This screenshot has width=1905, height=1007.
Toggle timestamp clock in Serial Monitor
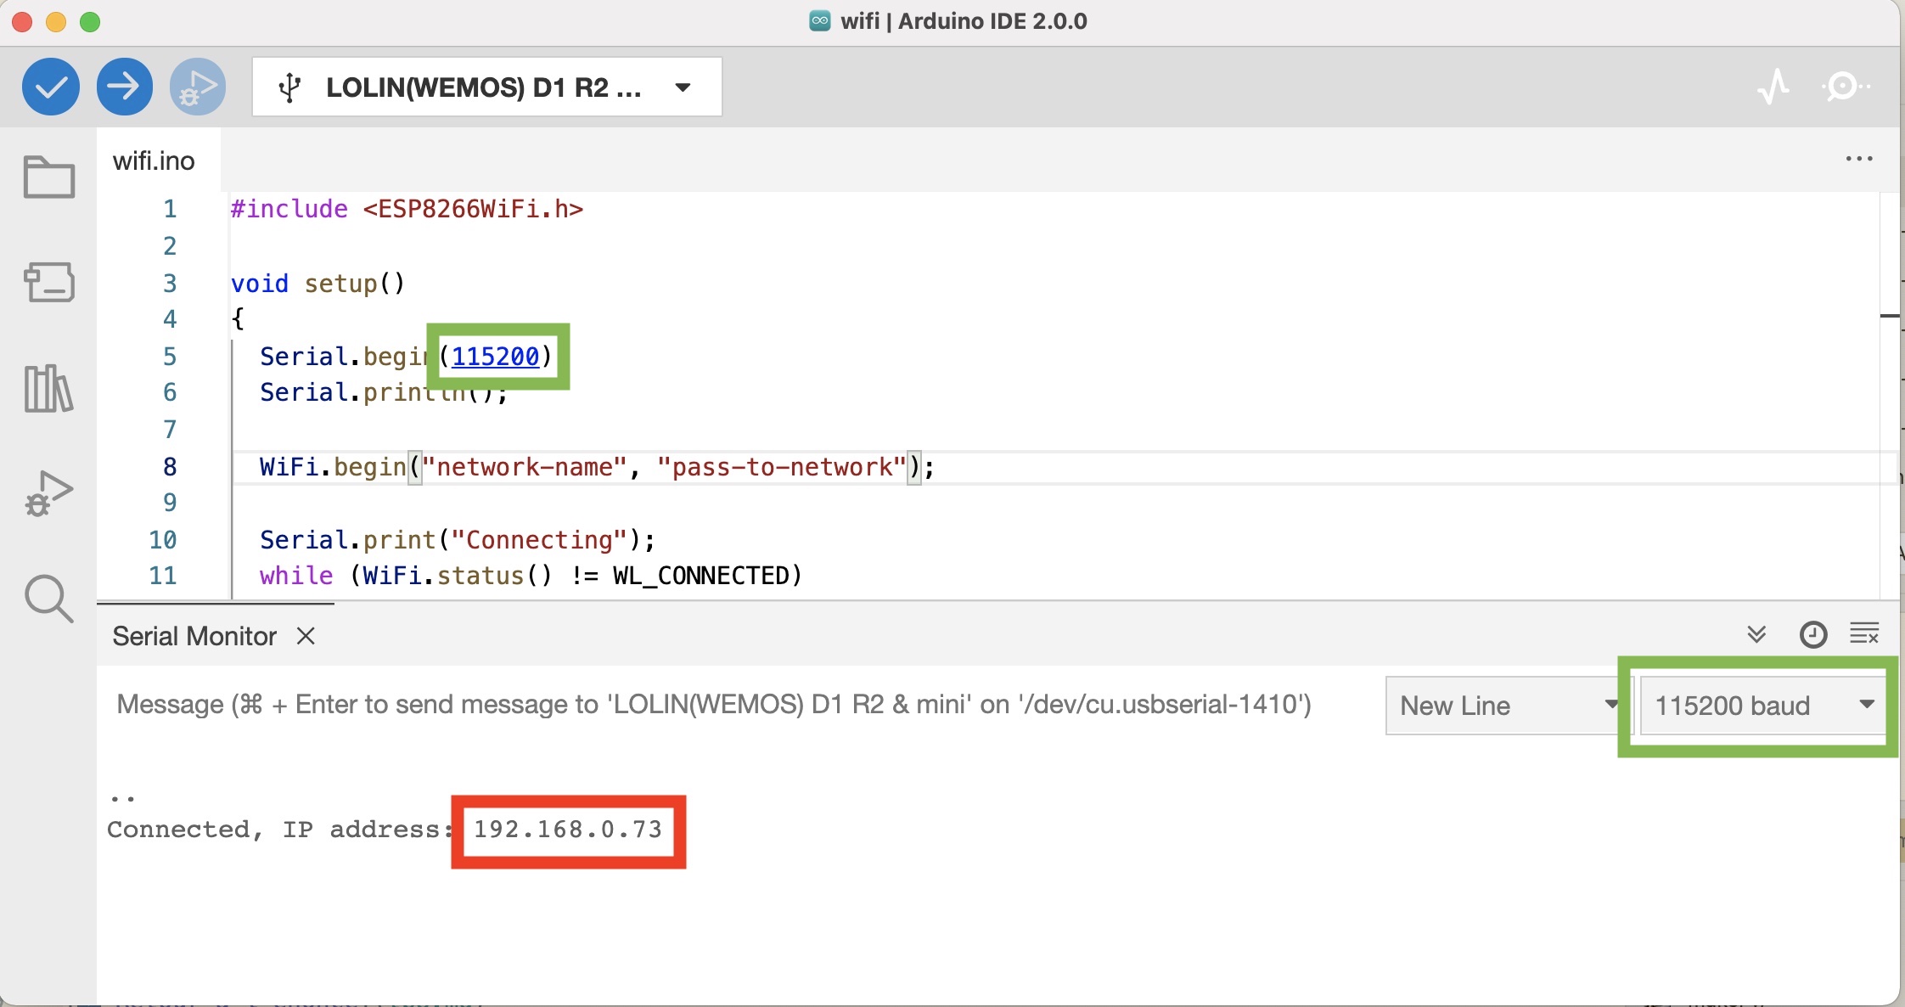(1813, 634)
